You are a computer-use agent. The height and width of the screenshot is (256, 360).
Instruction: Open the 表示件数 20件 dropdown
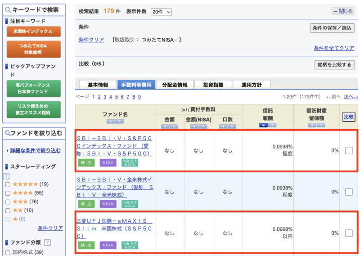161,12
